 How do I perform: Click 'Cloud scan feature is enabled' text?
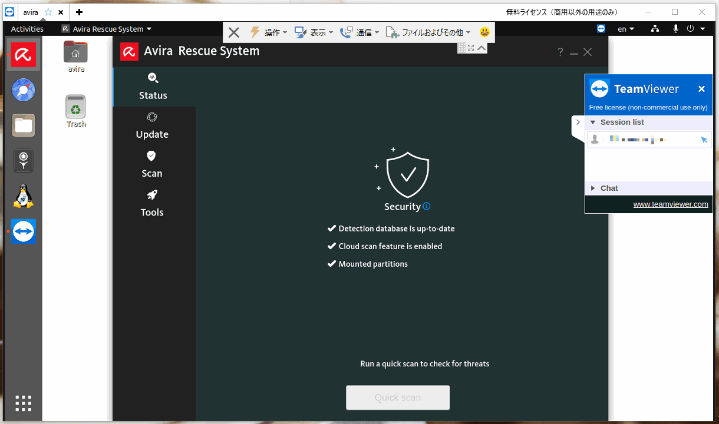tap(390, 246)
